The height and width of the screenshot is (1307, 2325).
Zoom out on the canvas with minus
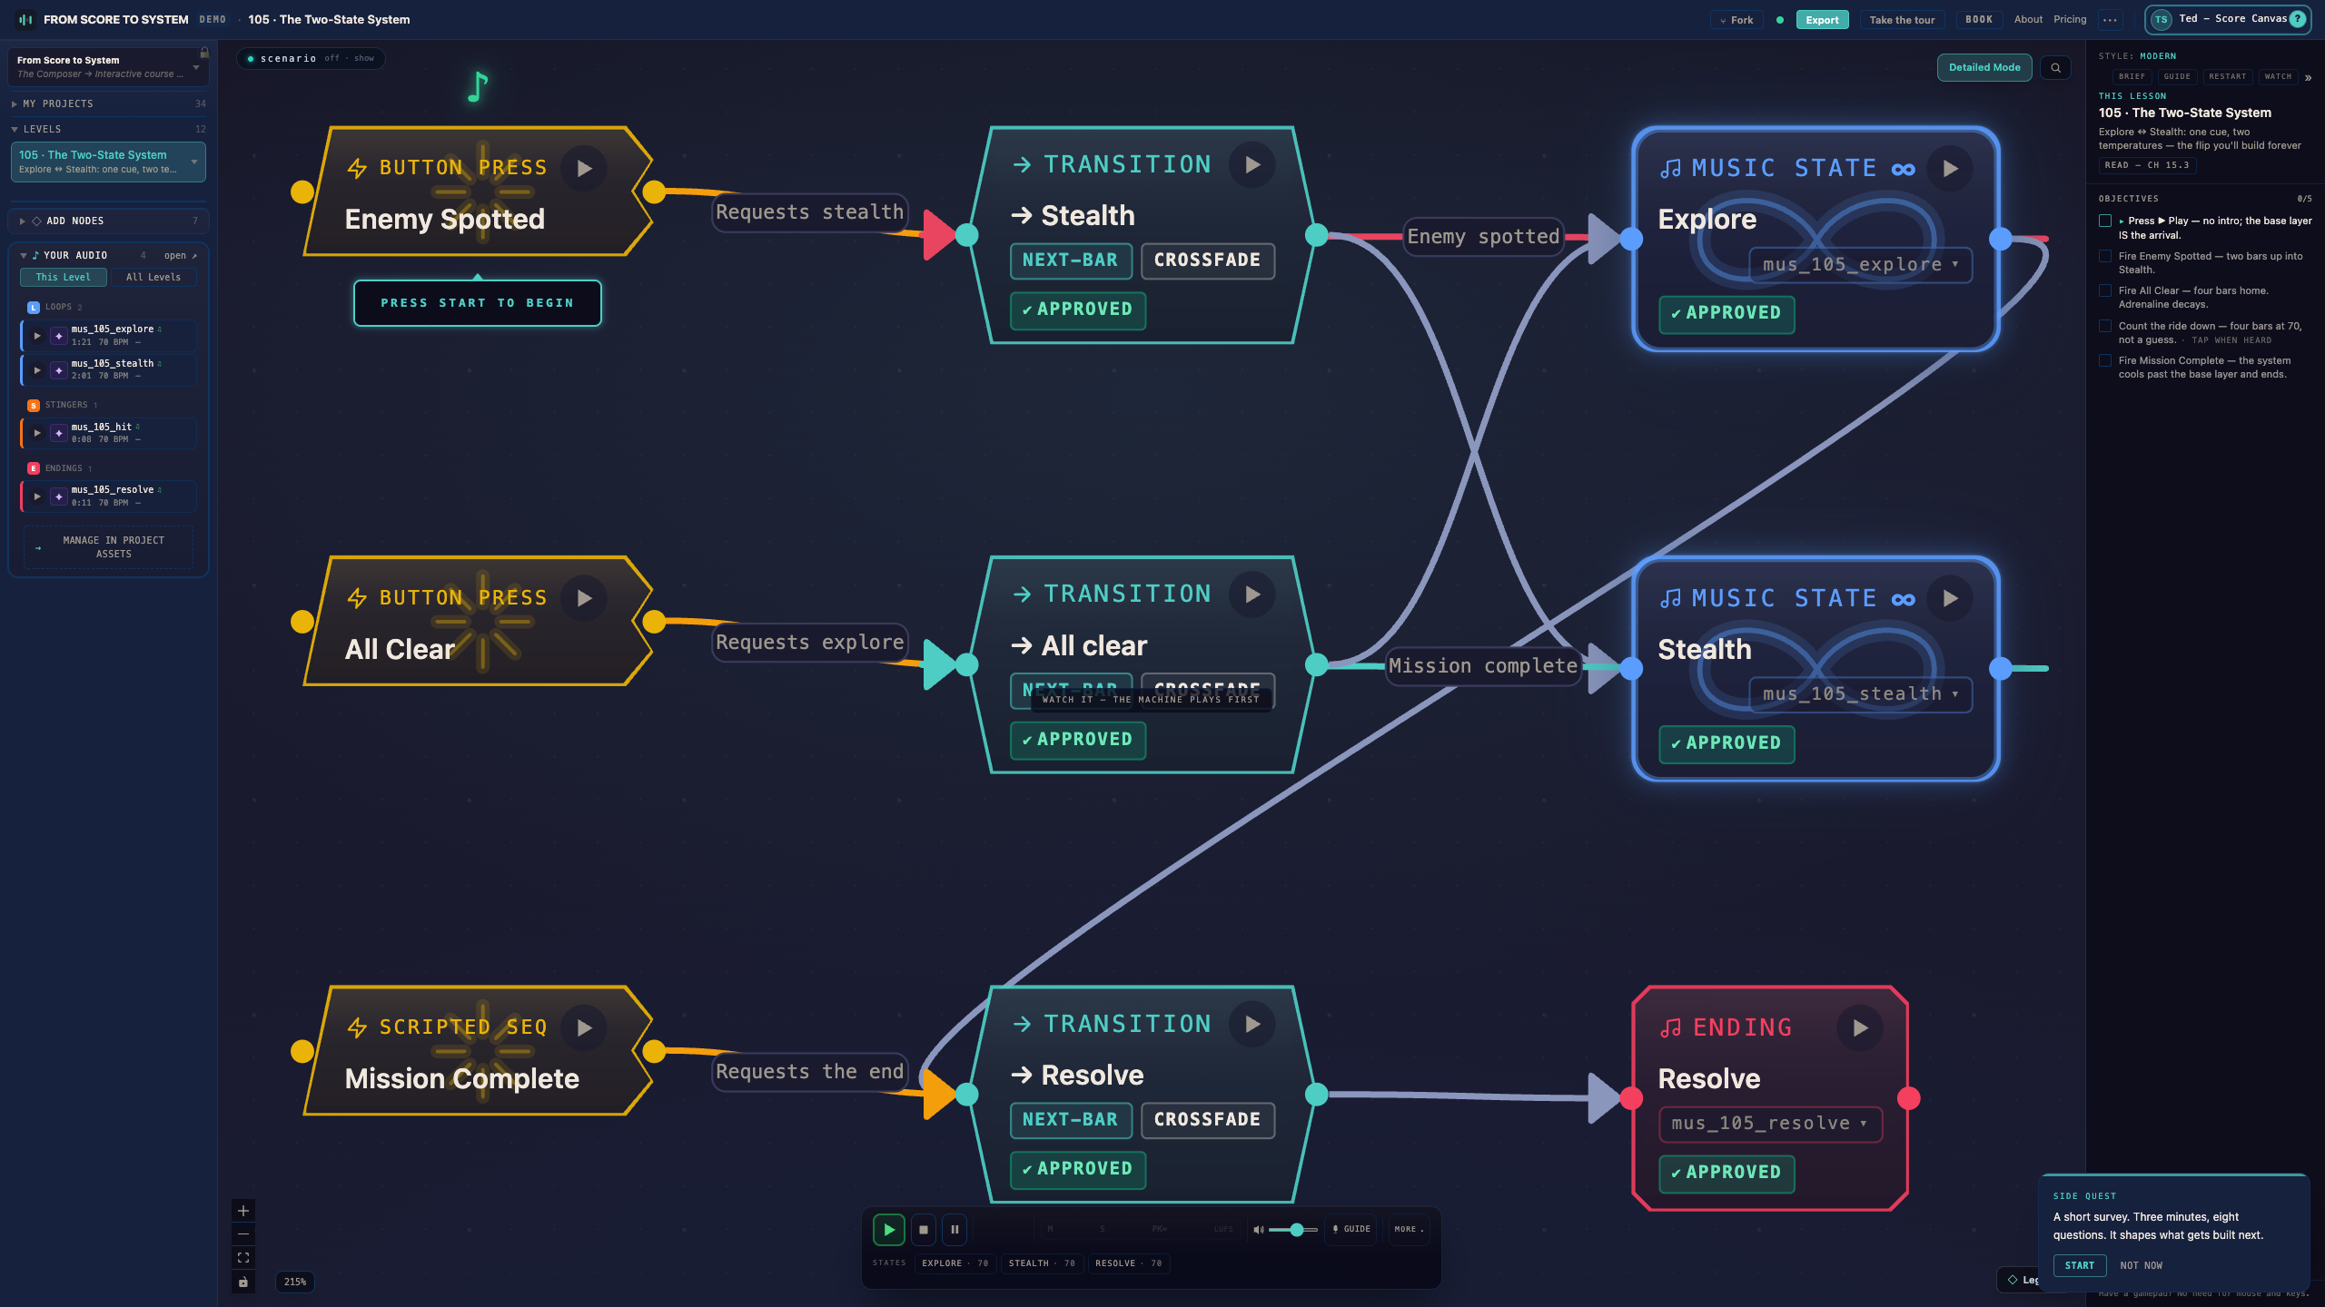click(x=242, y=1234)
